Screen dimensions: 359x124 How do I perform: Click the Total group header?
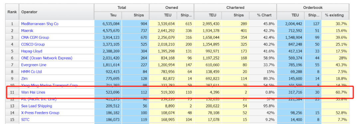122,8
